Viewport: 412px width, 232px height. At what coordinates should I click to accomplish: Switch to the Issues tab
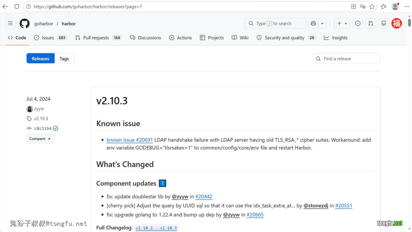coord(50,38)
